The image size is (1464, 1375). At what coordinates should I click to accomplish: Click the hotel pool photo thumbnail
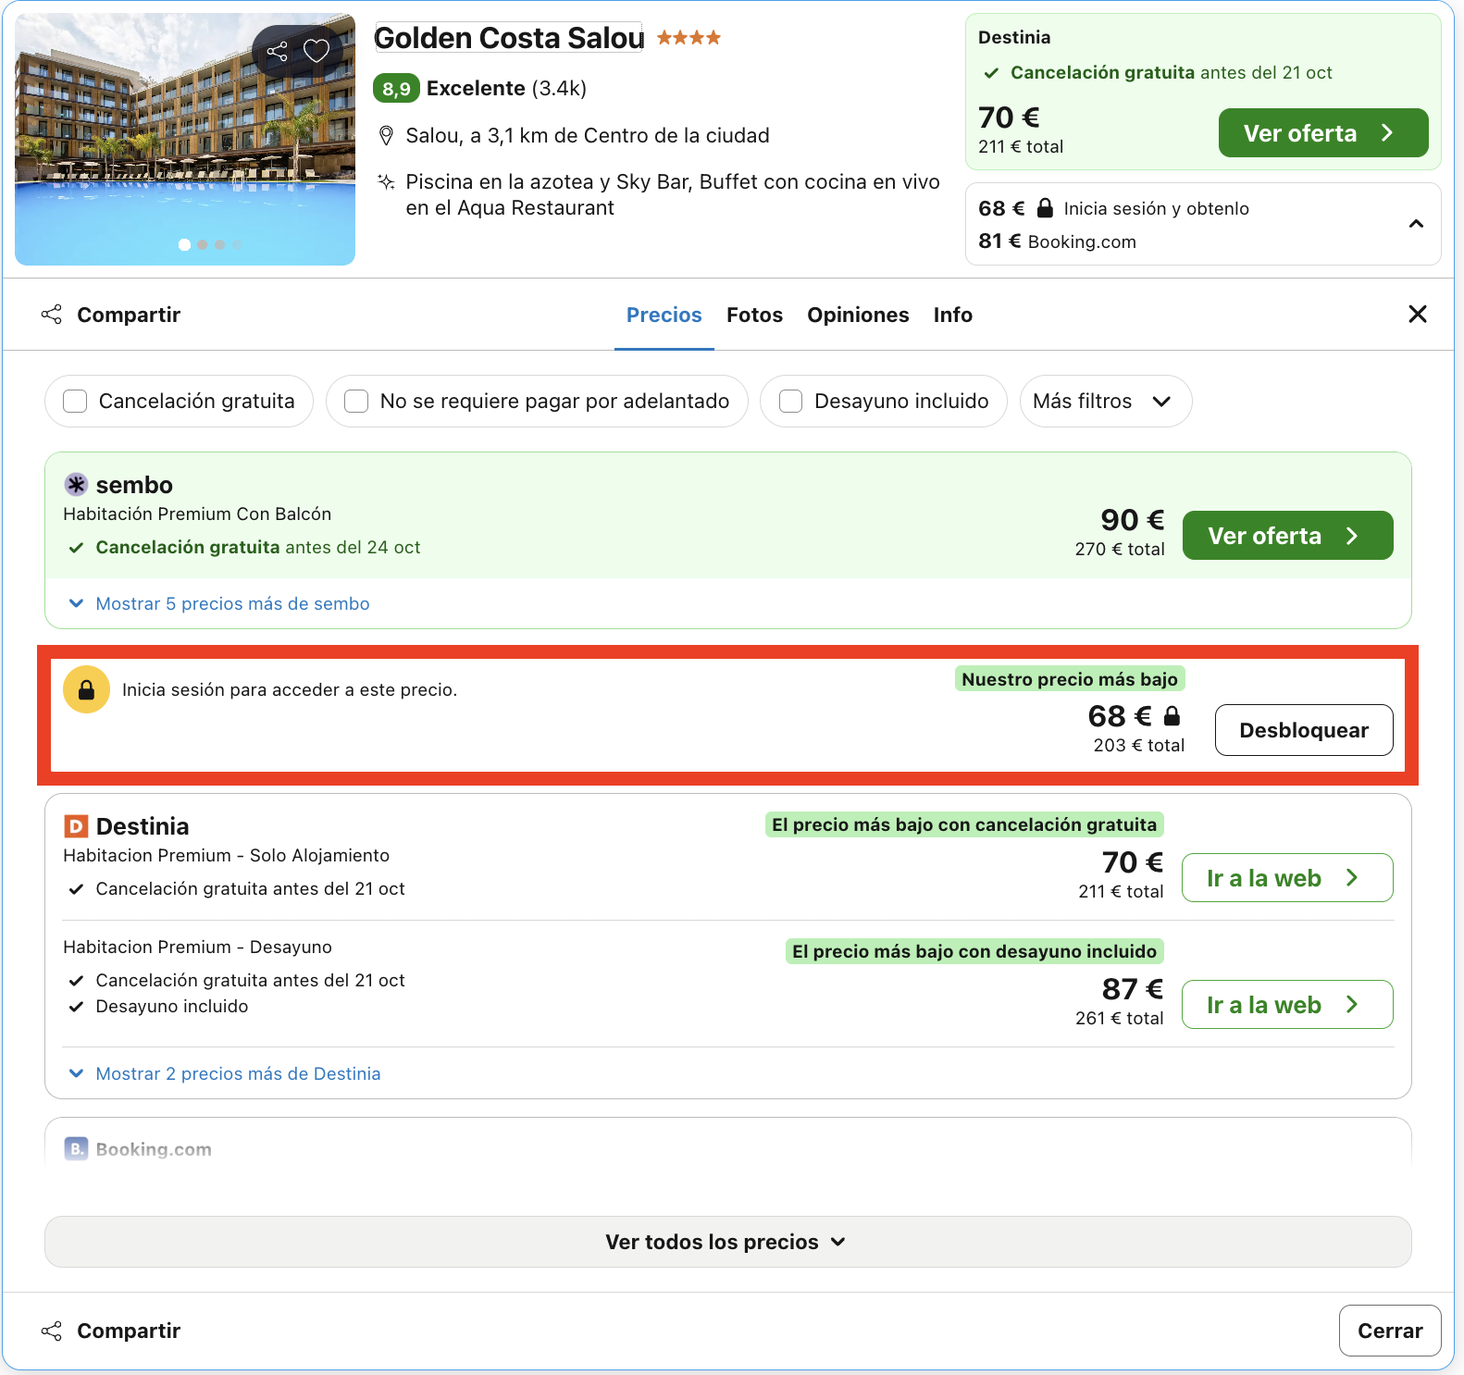click(x=185, y=139)
